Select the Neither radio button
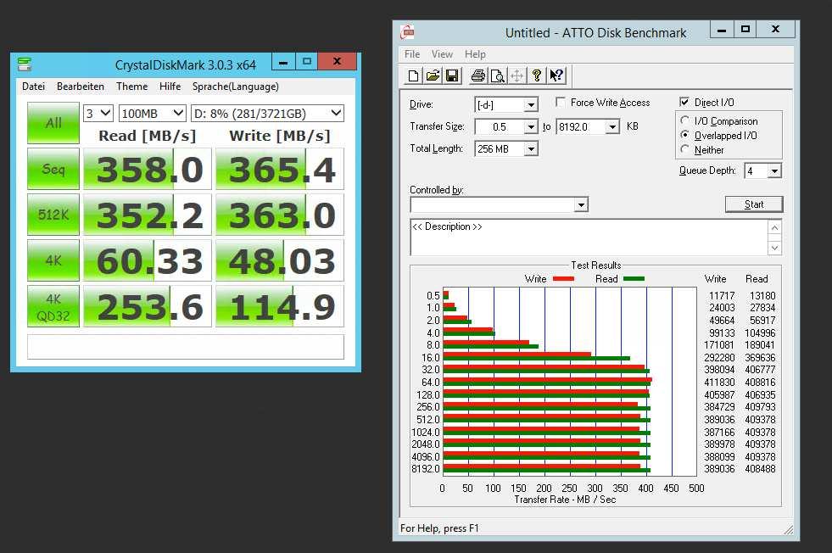832x553 pixels. (685, 149)
